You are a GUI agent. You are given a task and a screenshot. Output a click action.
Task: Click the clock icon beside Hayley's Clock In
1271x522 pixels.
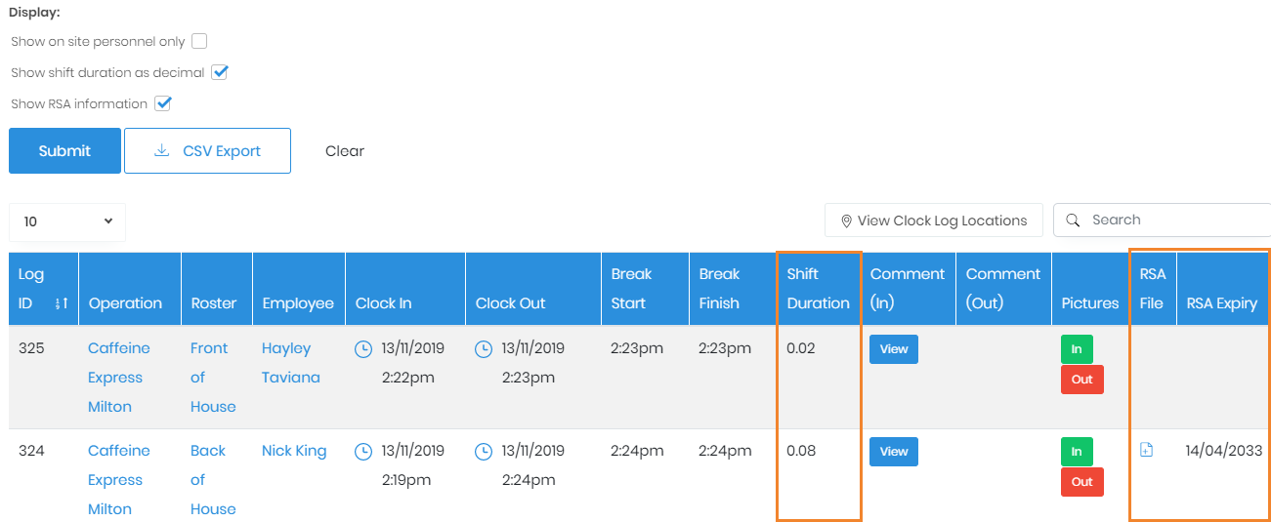pos(363,348)
